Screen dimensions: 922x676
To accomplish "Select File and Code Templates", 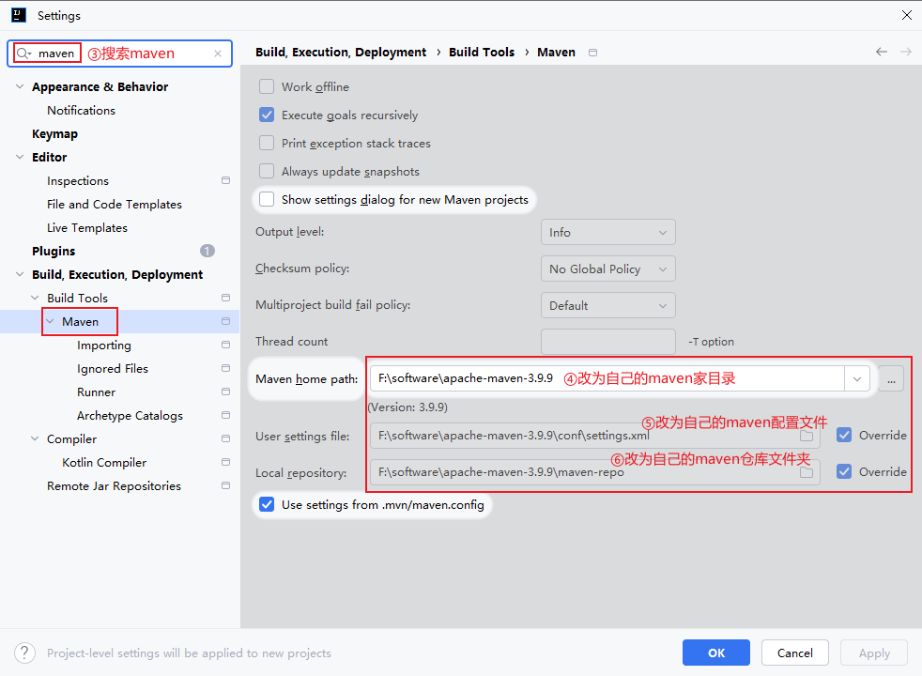I will [115, 205].
